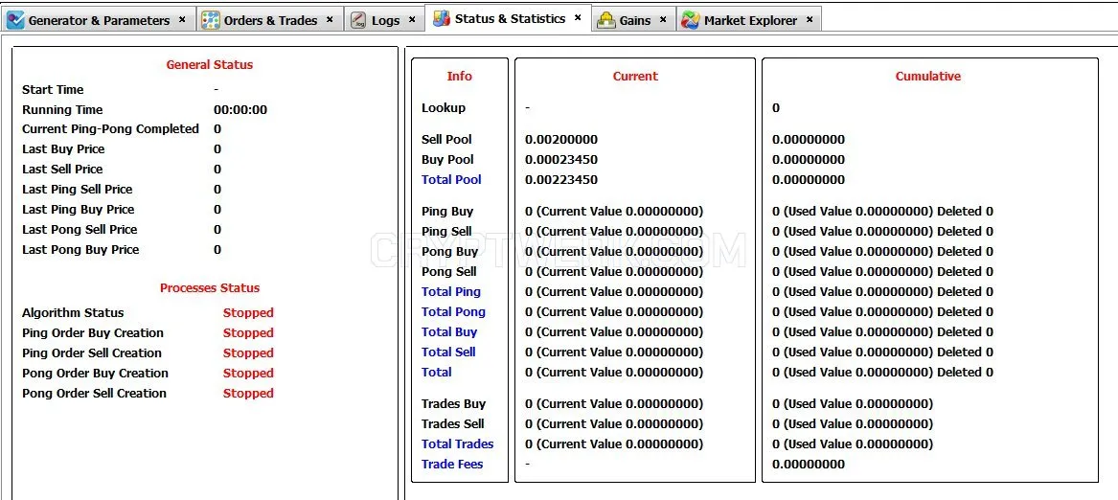Click the Algorithm Status Stopped value
The image size is (1118, 500).
(248, 313)
